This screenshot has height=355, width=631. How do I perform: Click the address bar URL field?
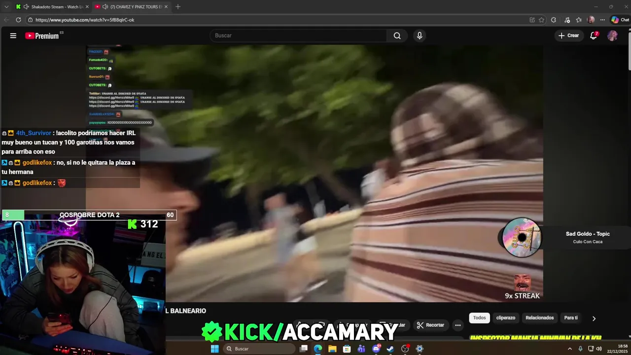click(x=276, y=20)
